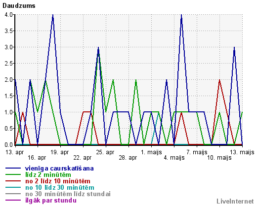Click the '4. maijs' date label

174,158
